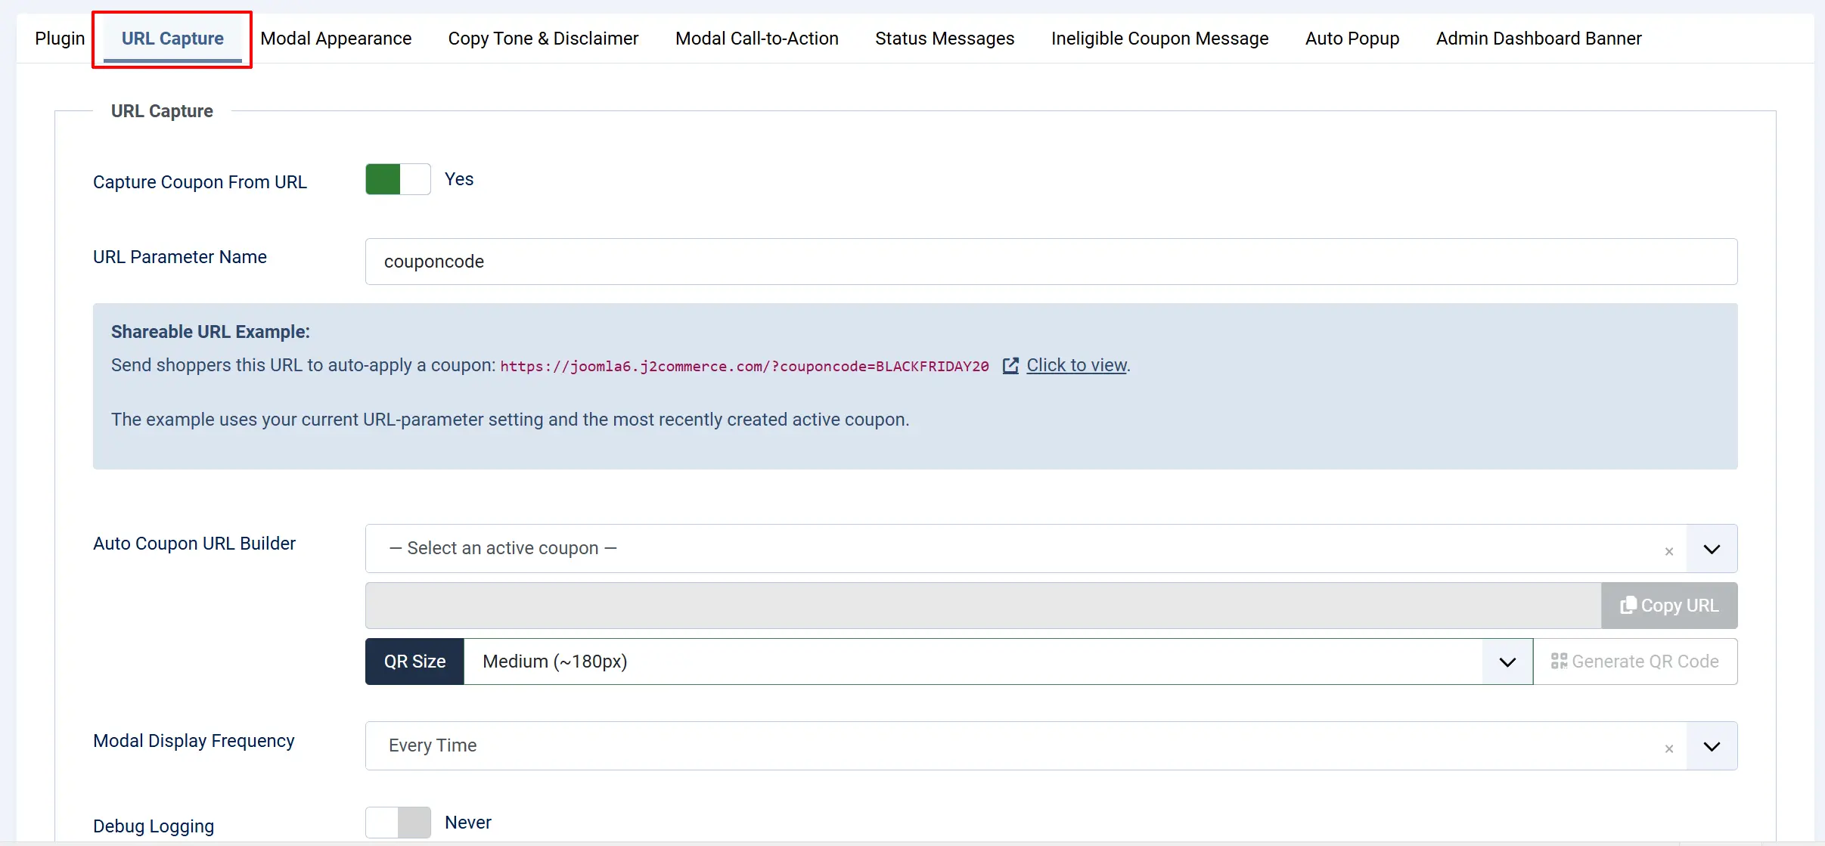Open the Copy Tone & Disclaimer tab

tap(543, 39)
